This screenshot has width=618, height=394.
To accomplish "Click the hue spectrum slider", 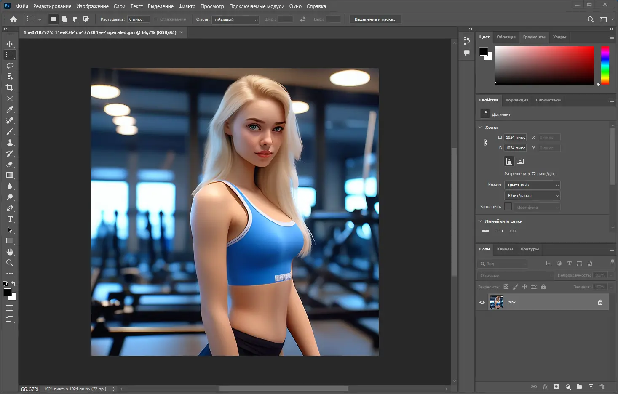I will [x=605, y=65].
